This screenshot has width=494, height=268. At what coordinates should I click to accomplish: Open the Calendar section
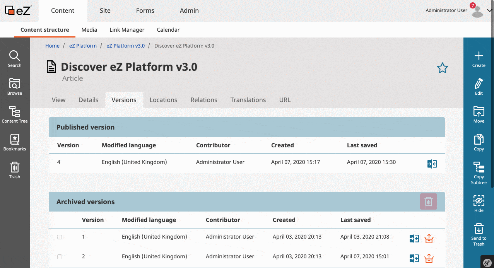[168, 30]
